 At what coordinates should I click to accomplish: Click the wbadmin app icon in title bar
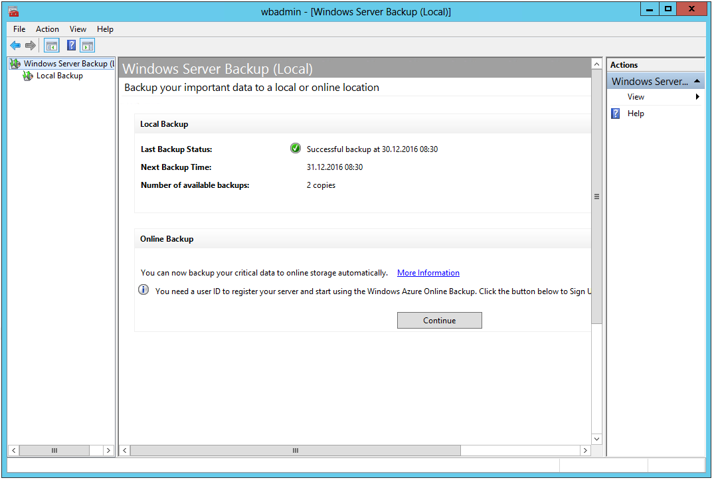click(x=13, y=11)
